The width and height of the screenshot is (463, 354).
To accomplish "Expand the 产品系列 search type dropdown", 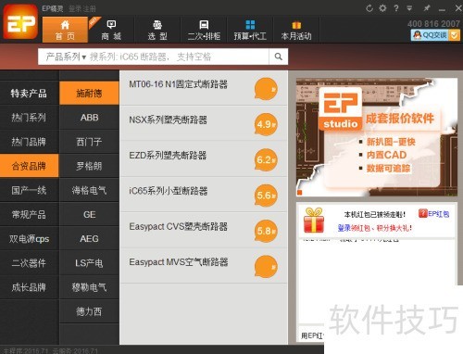I will (x=66, y=57).
